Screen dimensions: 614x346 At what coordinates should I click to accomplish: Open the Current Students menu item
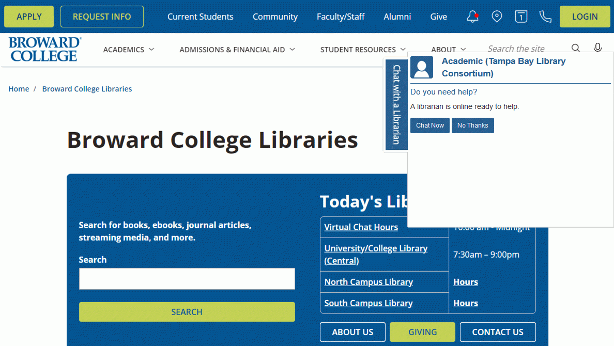tap(200, 17)
